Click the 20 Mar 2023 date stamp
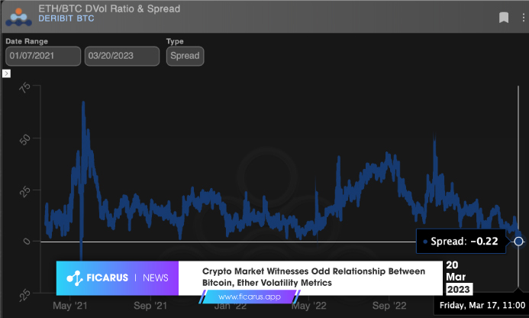Image resolution: width=529 pixels, height=318 pixels. tap(458, 277)
